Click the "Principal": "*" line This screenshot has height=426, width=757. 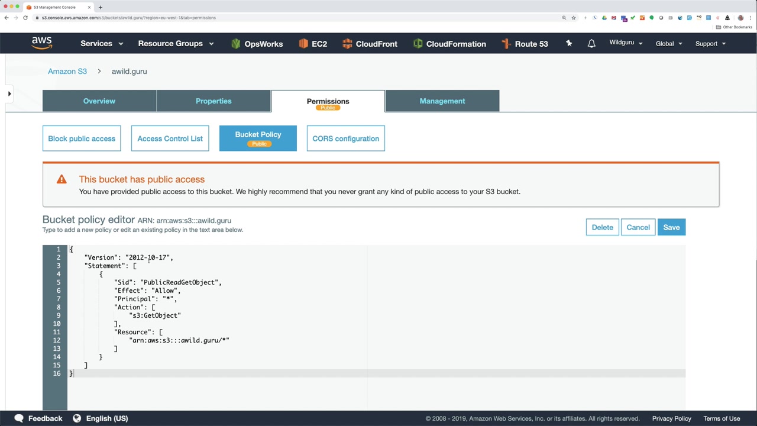point(145,299)
